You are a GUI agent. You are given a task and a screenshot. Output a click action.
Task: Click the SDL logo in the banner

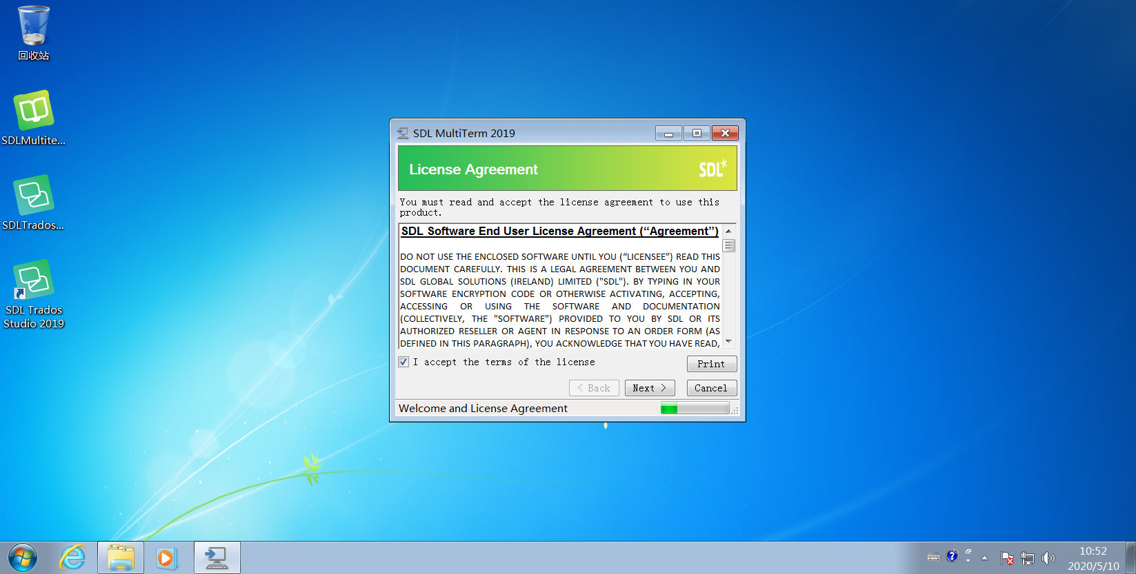(x=713, y=169)
